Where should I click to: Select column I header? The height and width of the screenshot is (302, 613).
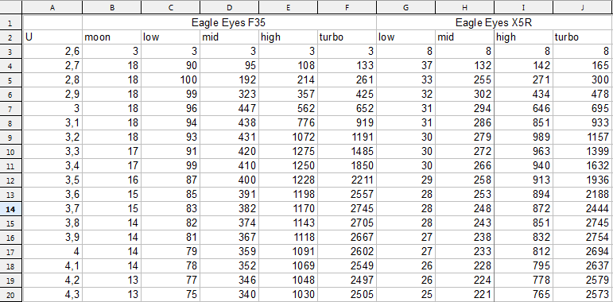click(x=523, y=7)
